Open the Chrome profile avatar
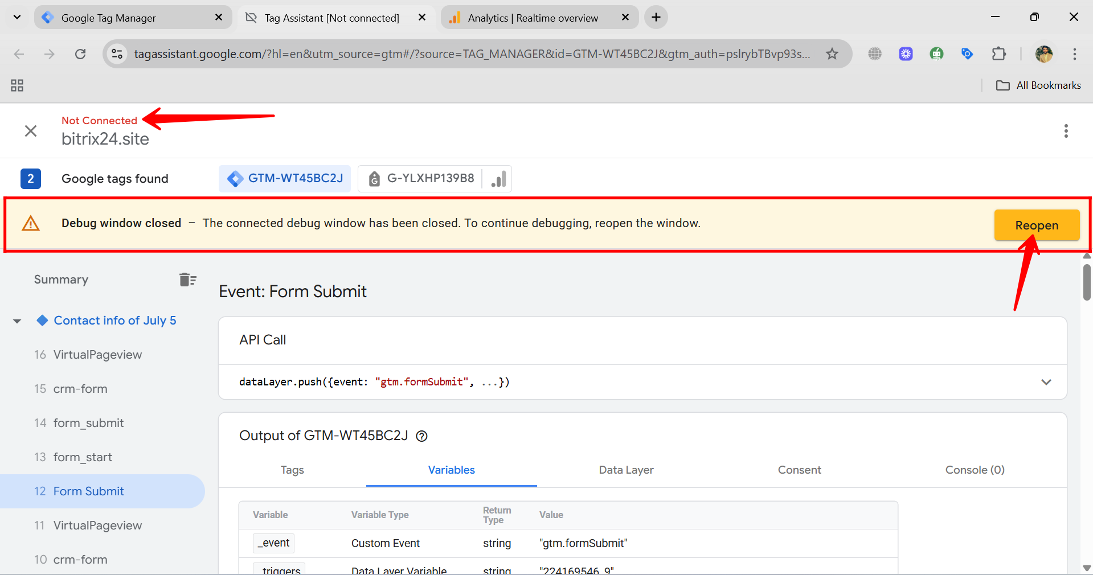 [1044, 54]
